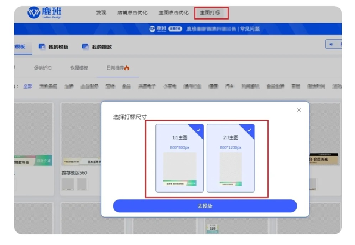Image resolution: width=355 pixels, height=245 pixels.
Task: Click the speaker announcement button
Action: click(334, 44)
